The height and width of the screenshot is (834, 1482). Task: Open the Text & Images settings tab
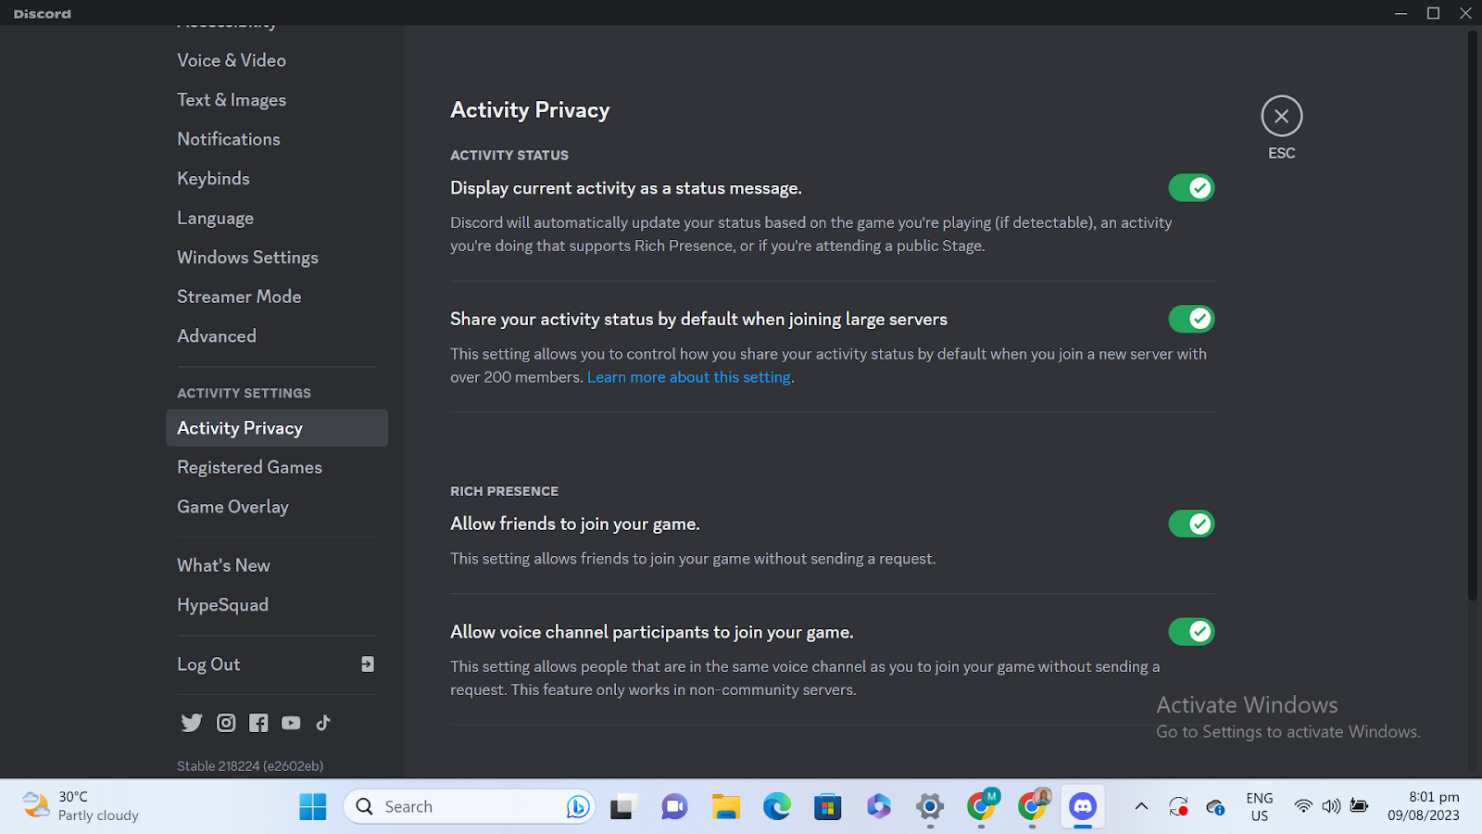pyautogui.click(x=277, y=100)
